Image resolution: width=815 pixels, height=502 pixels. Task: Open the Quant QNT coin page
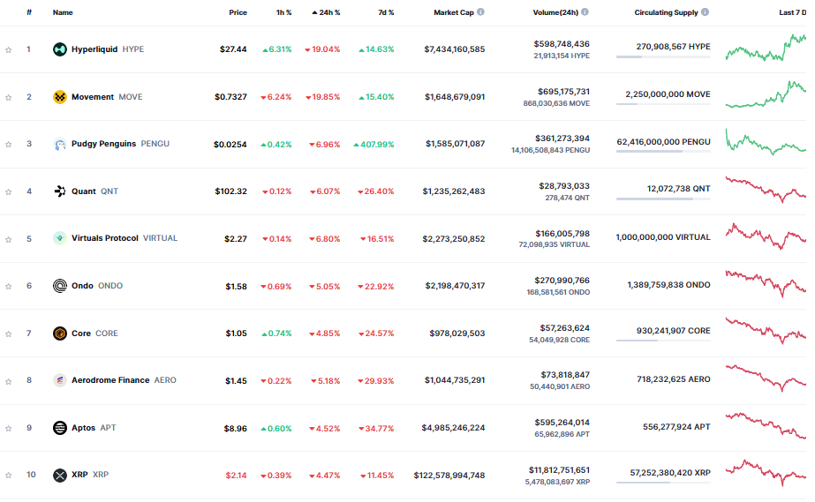point(95,191)
